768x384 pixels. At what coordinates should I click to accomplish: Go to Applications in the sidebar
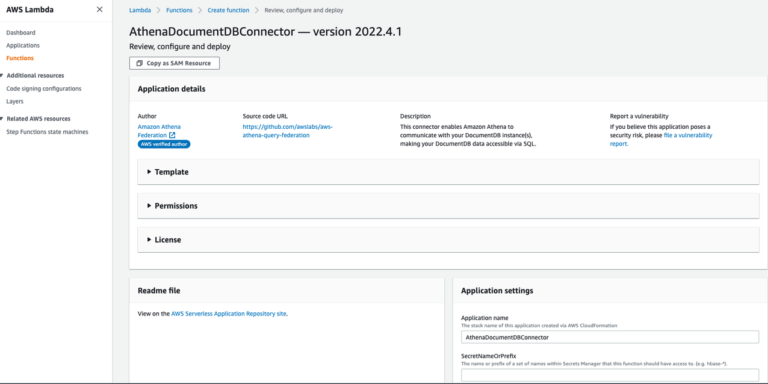click(23, 45)
